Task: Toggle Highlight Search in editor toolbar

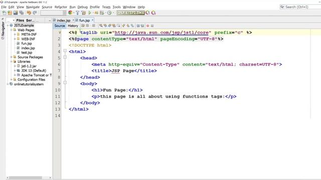Action: (114, 25)
